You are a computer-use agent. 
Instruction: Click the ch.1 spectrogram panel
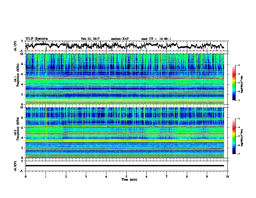point(125,79)
